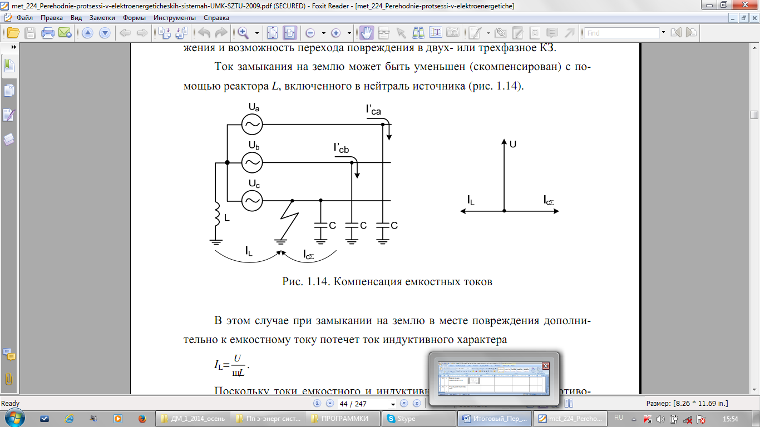The image size is (760, 427).
Task: Select the typewriter T tool
Action: coord(535,32)
